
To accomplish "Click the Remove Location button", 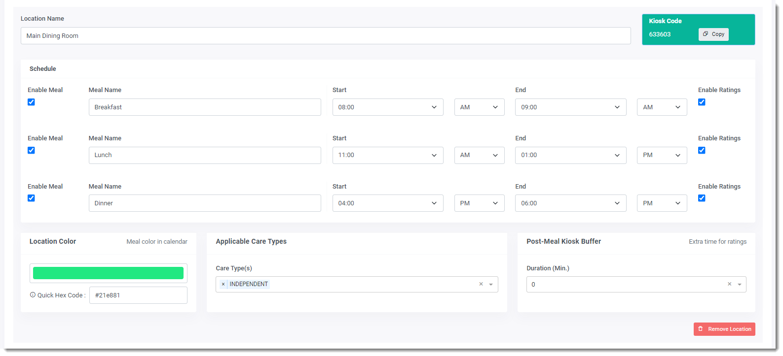I will click(724, 329).
